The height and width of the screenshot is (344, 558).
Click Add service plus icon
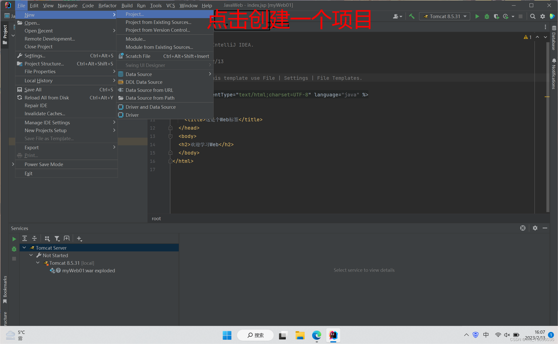(79, 238)
